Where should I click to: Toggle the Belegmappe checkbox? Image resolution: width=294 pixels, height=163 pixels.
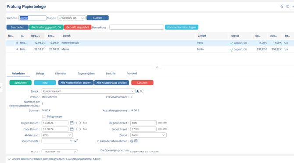(44, 117)
